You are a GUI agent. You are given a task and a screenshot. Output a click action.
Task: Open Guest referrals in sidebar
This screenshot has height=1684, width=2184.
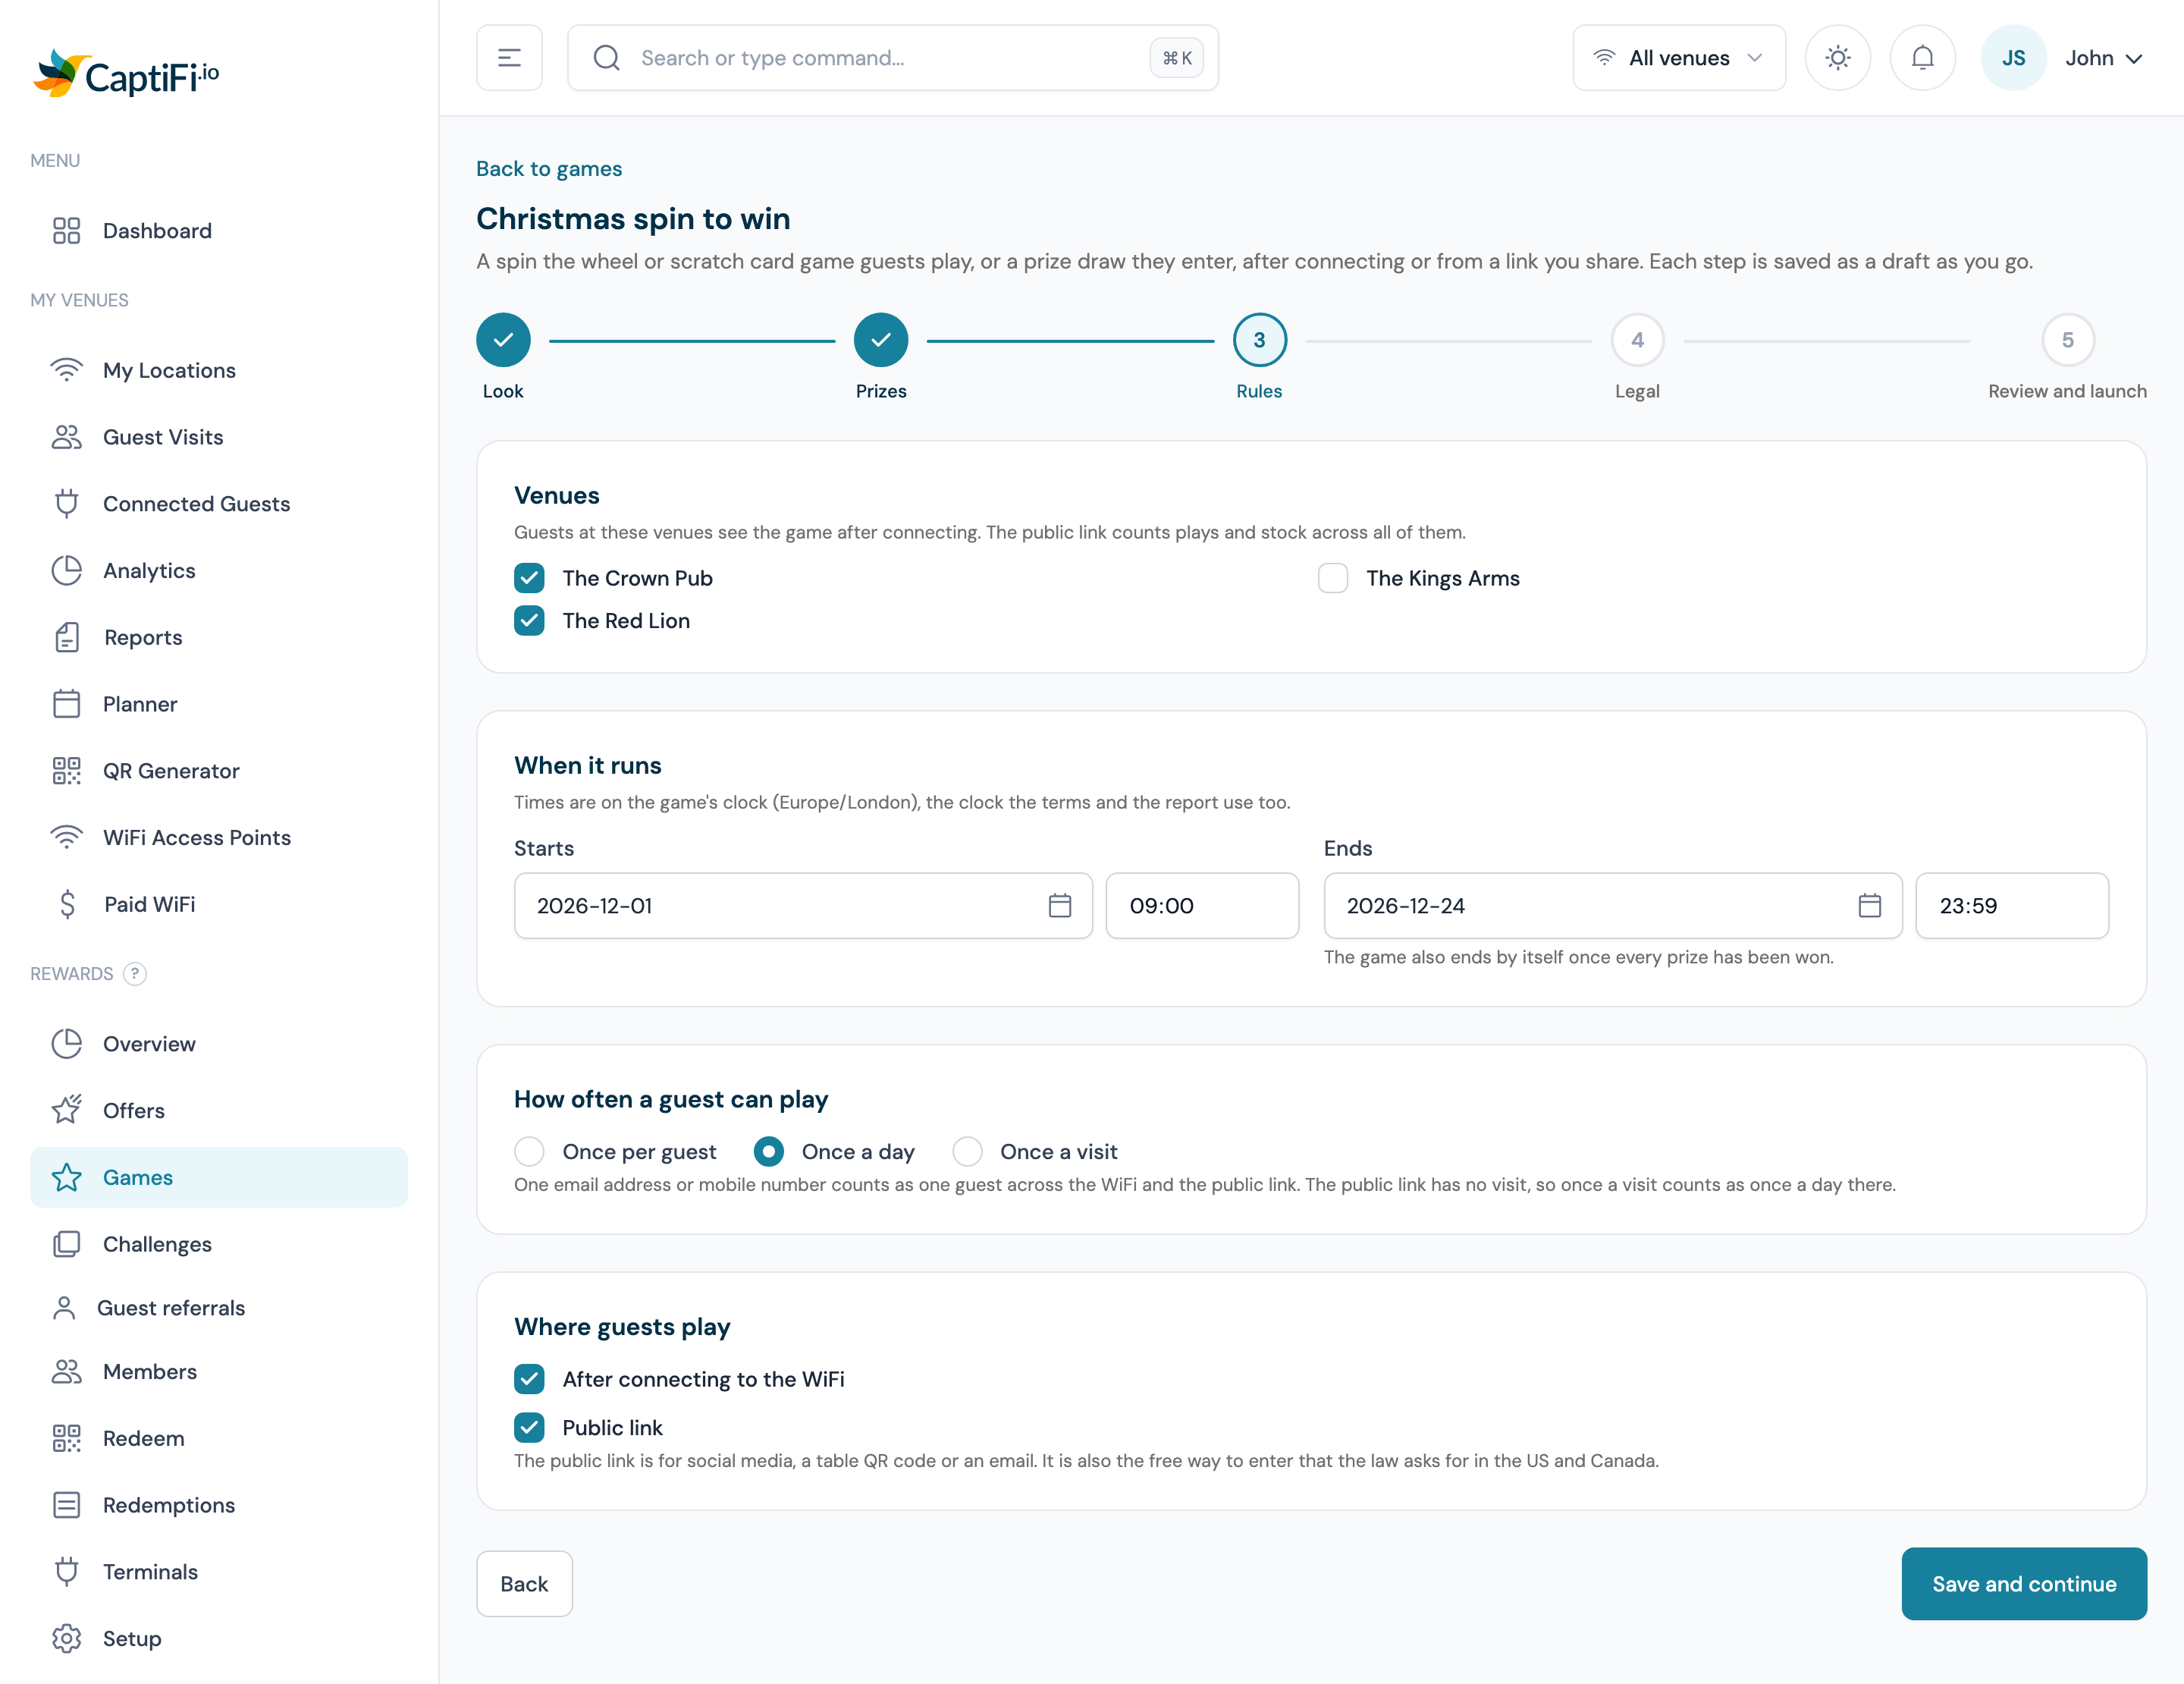tap(219, 1307)
